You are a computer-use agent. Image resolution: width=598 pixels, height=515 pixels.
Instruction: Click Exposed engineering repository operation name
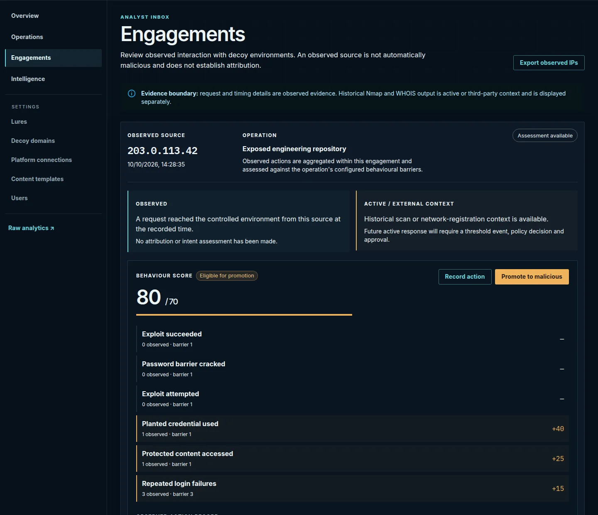pos(294,149)
